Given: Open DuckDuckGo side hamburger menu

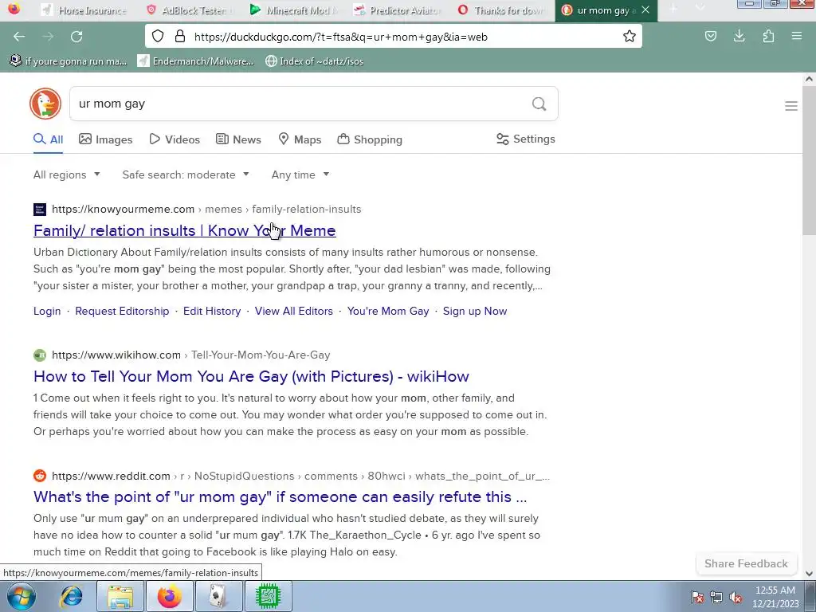Looking at the screenshot, I should pos(791,106).
